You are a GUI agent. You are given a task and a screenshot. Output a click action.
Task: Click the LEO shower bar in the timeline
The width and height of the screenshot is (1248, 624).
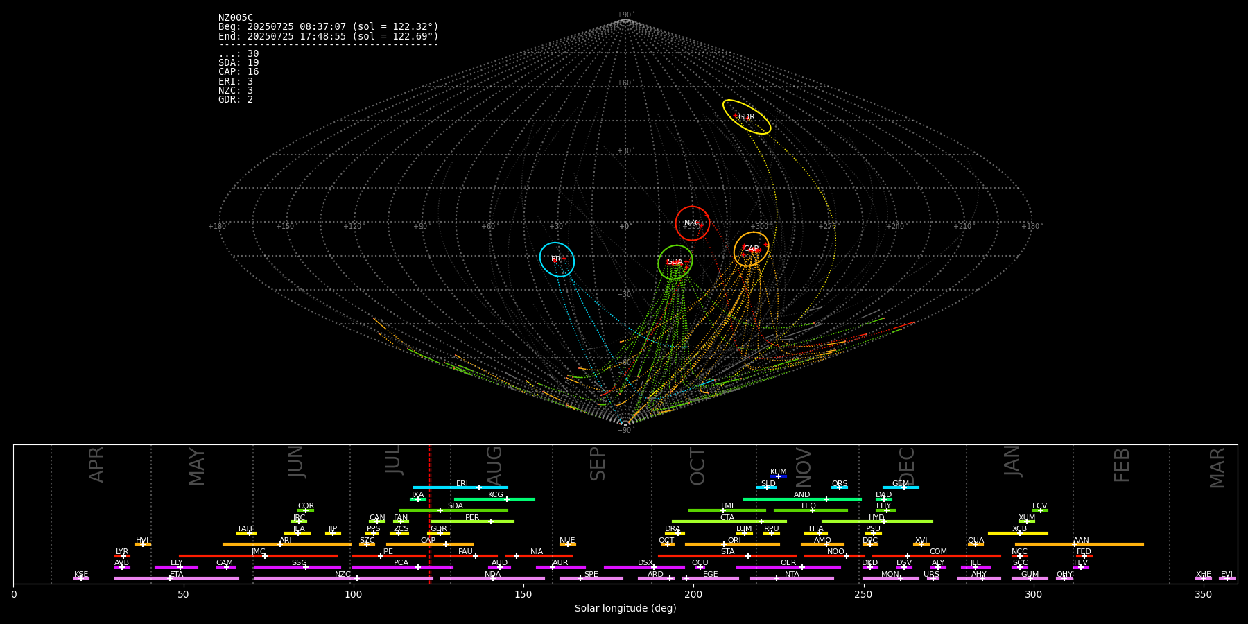[811, 510]
